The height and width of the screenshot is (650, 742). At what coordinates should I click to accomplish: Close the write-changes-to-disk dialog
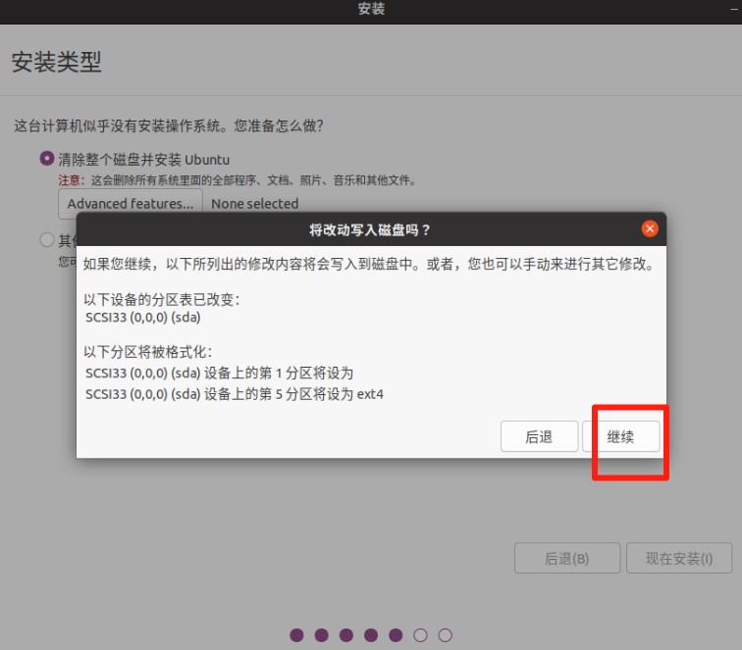[650, 228]
